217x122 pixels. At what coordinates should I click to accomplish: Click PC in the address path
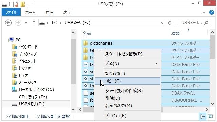pyautogui.click(x=54, y=23)
